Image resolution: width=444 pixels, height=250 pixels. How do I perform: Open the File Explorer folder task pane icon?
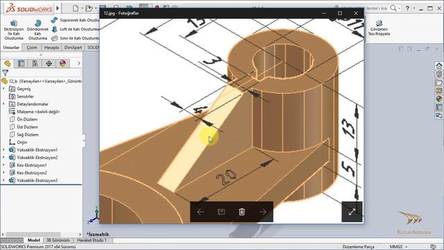coord(439,83)
